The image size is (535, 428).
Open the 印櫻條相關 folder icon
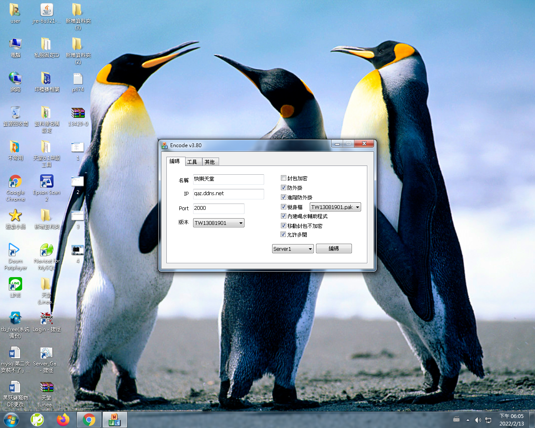46,82
